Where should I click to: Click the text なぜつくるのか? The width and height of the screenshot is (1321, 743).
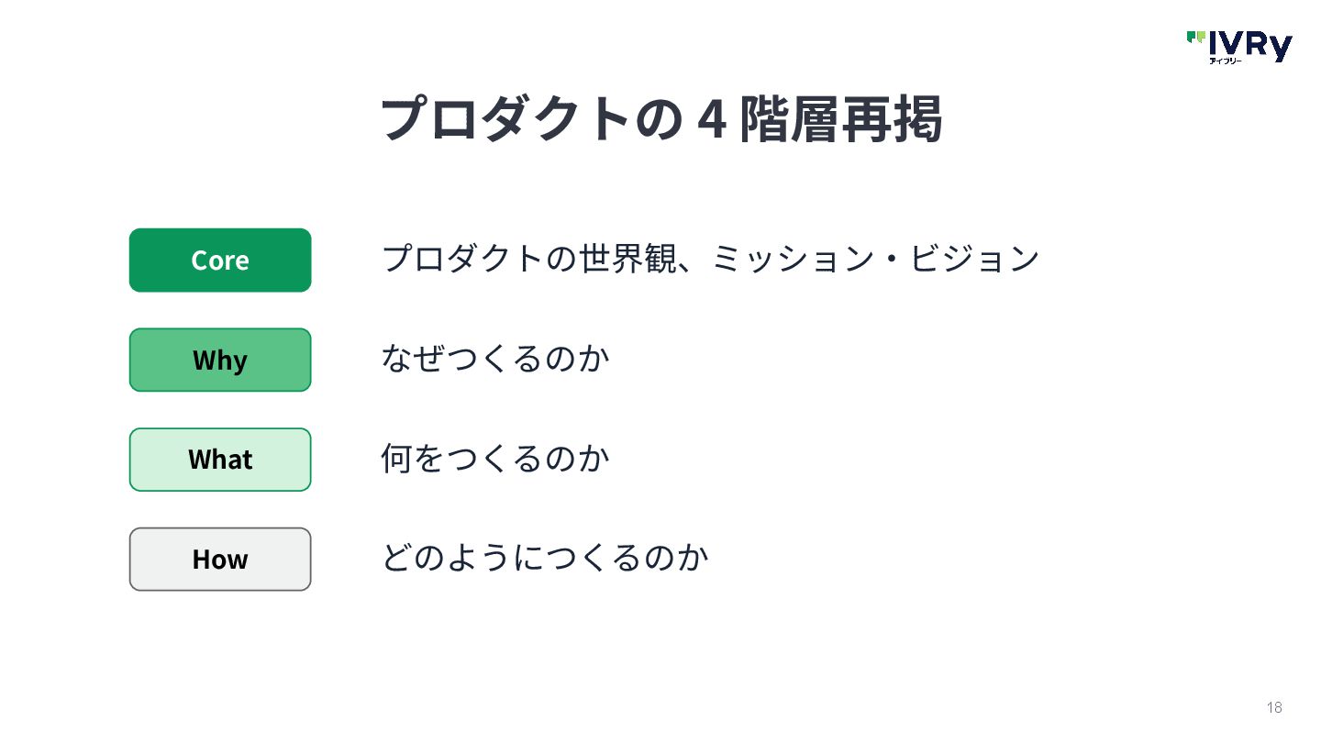coord(495,358)
